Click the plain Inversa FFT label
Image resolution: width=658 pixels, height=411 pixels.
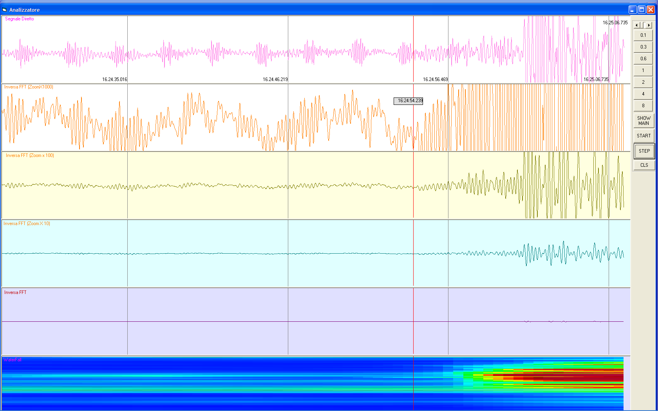tap(15, 292)
